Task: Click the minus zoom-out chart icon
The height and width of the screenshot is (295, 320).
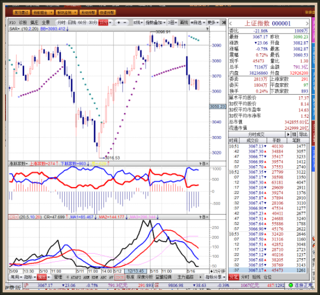Action: (126, 22)
